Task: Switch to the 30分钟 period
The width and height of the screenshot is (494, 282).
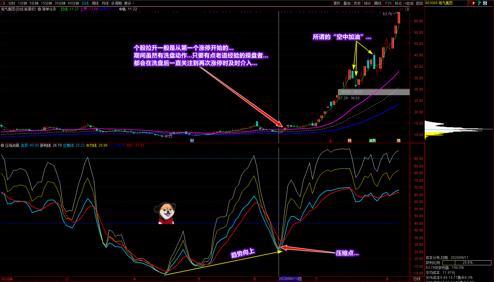Action: pyautogui.click(x=60, y=3)
